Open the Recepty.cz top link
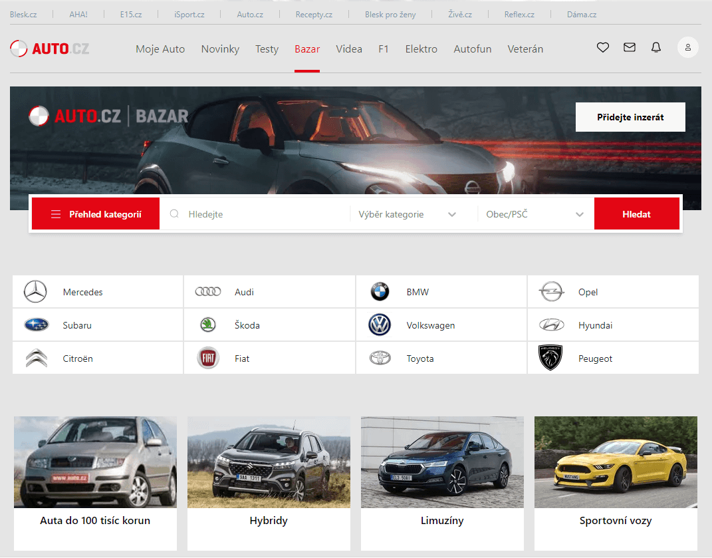The image size is (712, 558). click(314, 15)
